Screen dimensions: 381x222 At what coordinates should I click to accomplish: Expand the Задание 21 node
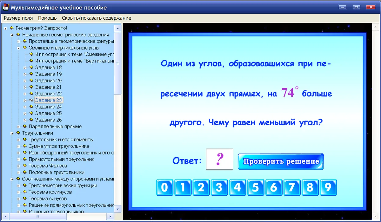(25, 87)
